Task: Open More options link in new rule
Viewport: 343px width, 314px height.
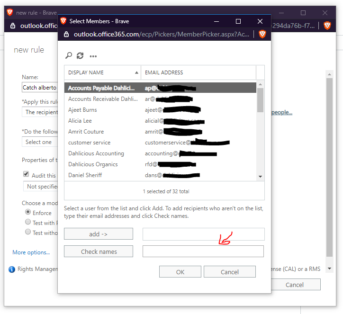Action: pyautogui.click(x=31, y=252)
